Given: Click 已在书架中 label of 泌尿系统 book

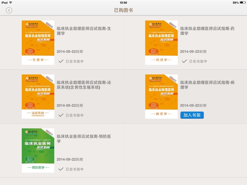Looking at the screenshot, I should point(75,115).
